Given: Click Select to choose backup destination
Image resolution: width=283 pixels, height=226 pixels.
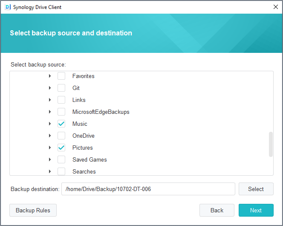Looking at the screenshot, I should [x=256, y=189].
